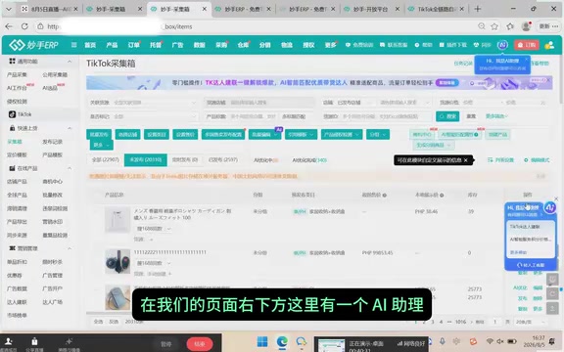Click the AI assistant icon in top bar
564x352 pixels.
pos(502,45)
